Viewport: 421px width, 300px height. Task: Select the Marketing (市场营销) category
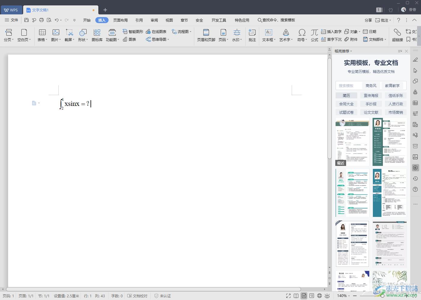point(396,112)
